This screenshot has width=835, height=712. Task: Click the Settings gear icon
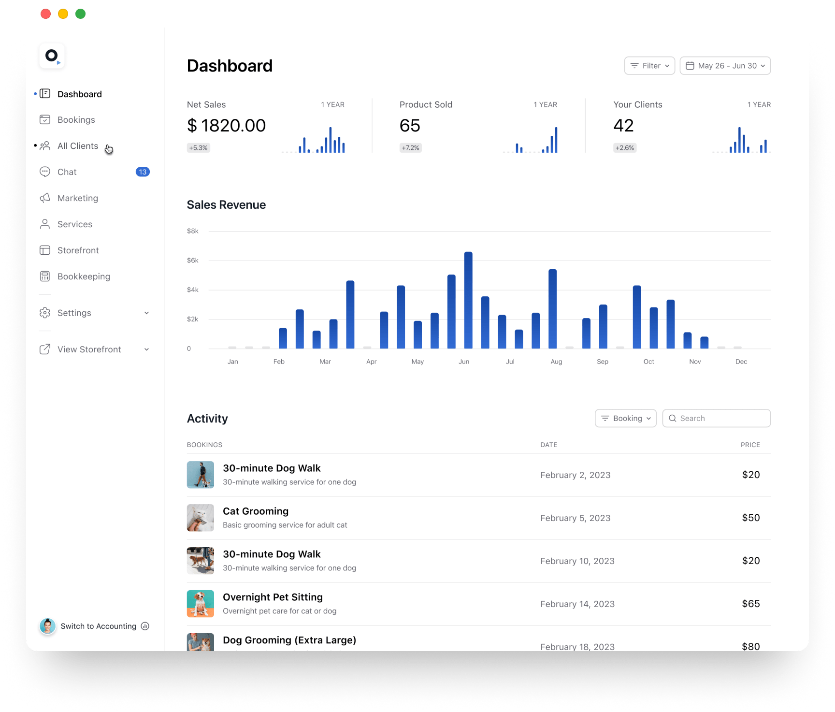(45, 313)
